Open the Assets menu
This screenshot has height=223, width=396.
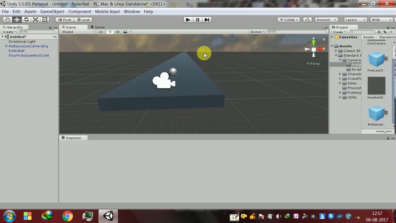30,11
